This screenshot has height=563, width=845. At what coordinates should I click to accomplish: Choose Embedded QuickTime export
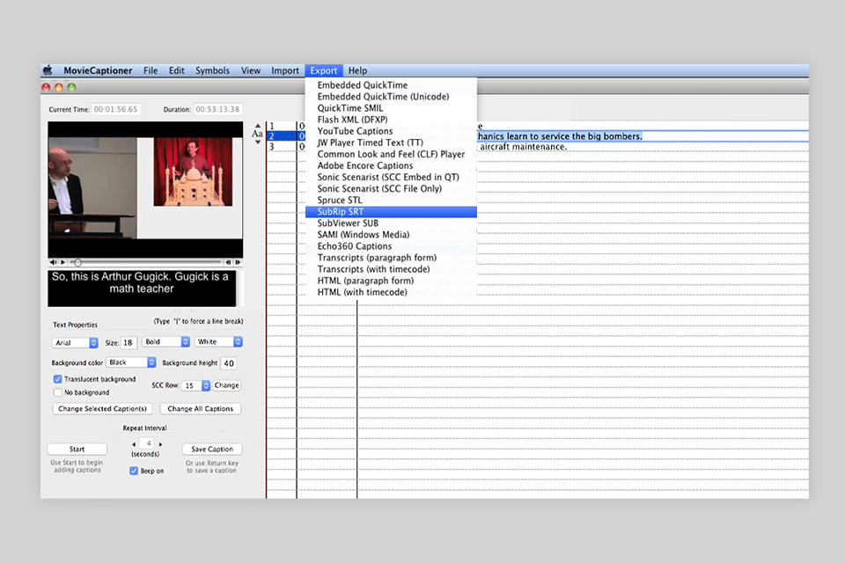pyautogui.click(x=391, y=85)
